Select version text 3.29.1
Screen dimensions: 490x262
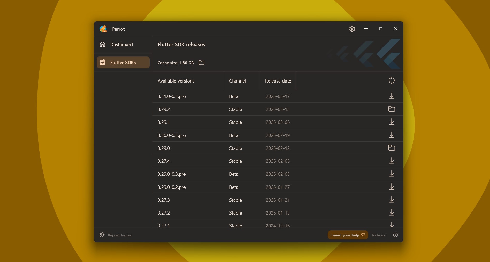click(164, 122)
